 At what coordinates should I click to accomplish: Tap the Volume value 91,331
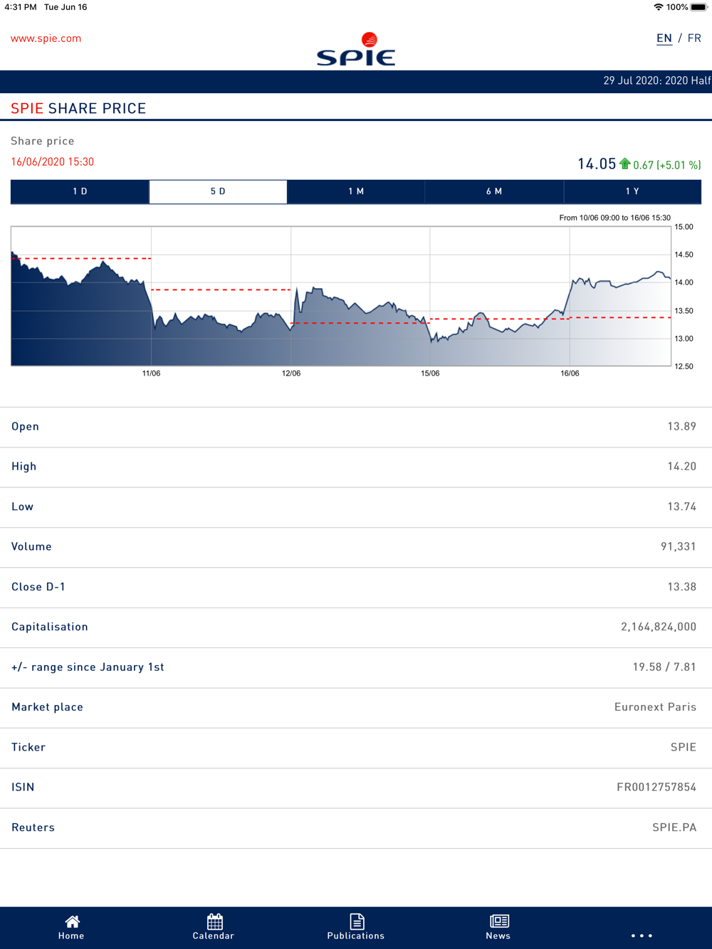[x=679, y=547]
